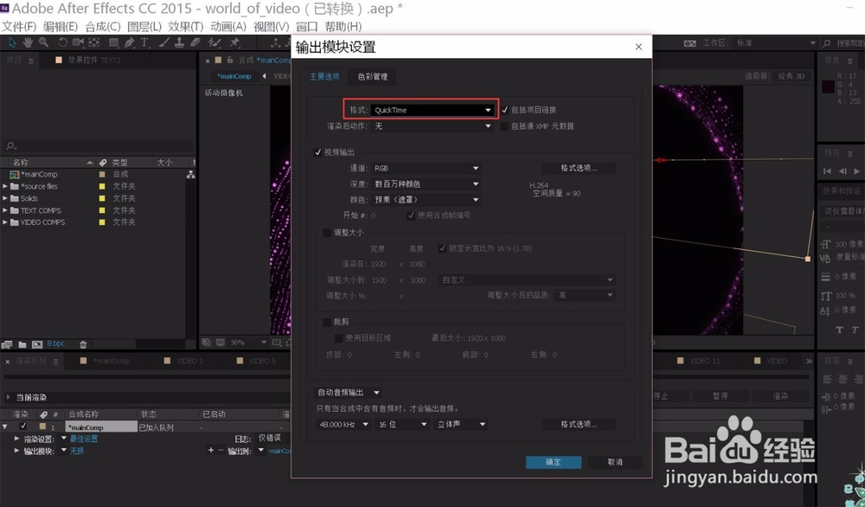Open video 格式选项 button
Image resolution: width=865 pixels, height=507 pixels.
(x=579, y=168)
